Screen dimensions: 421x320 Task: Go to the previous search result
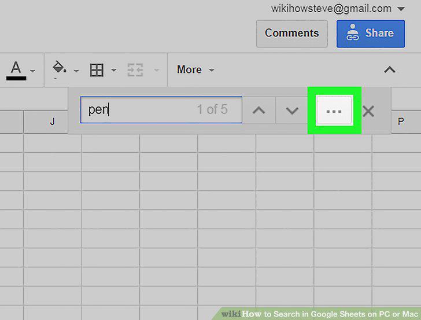259,111
